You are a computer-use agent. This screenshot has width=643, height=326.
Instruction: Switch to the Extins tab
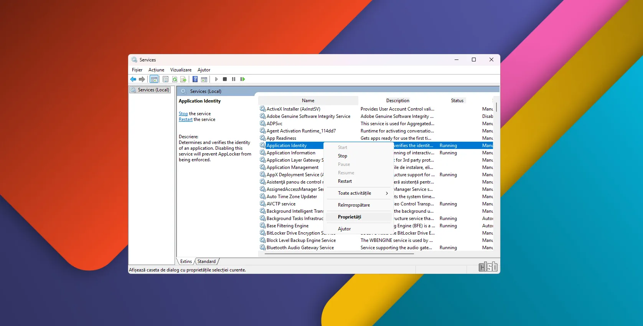186,261
